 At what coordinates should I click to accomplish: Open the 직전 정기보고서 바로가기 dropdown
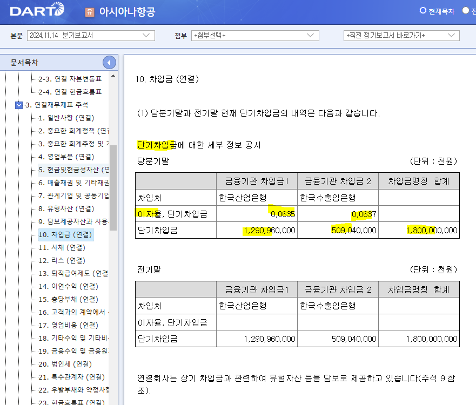coord(401,36)
